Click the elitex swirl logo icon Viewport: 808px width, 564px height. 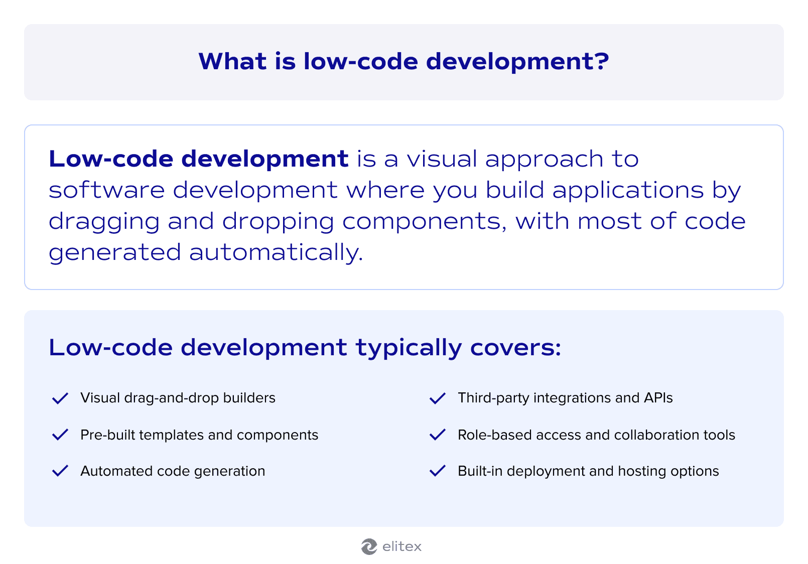pyautogui.click(x=369, y=546)
